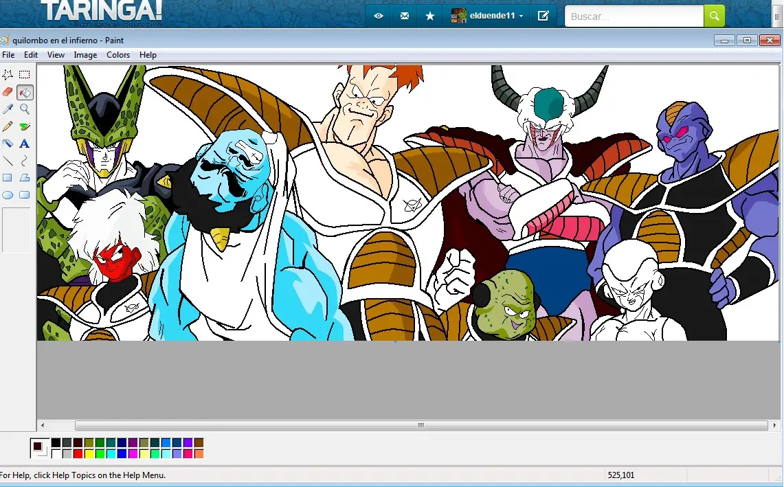Select the rectangular Select tool
The width and height of the screenshot is (784, 487).
24,75
